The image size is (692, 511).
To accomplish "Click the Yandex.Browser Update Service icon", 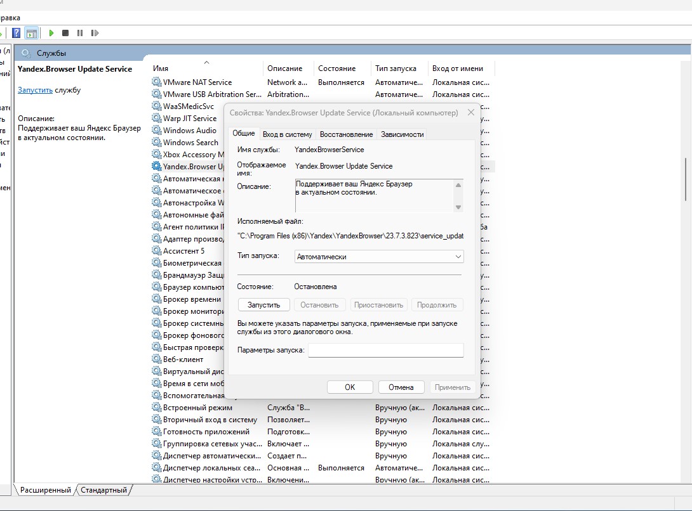I will 156,166.
